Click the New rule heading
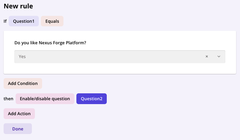 coord(18,6)
